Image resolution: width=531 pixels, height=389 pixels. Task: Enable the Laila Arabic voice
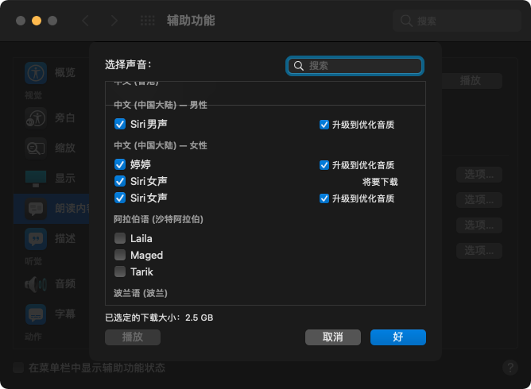pyautogui.click(x=120, y=238)
